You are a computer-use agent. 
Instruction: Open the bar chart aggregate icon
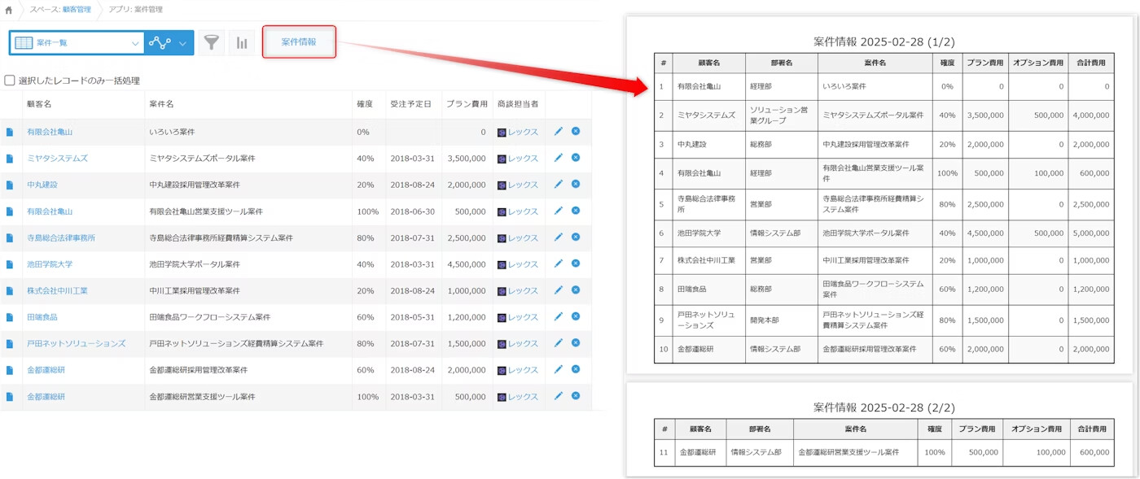pos(242,42)
